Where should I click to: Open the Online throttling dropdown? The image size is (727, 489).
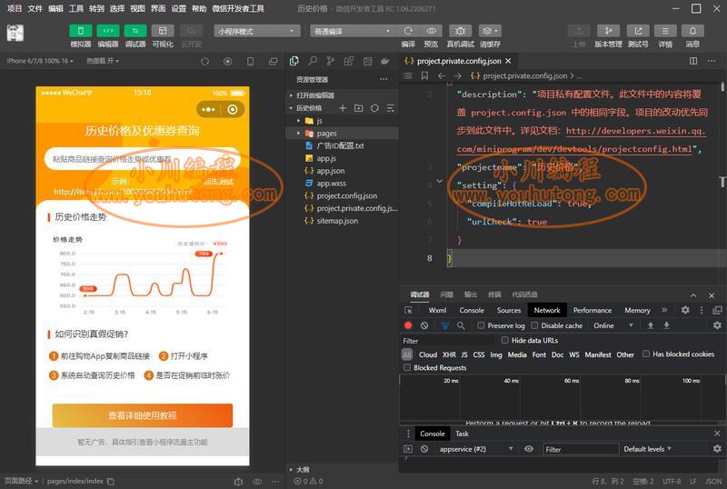pyautogui.click(x=612, y=325)
